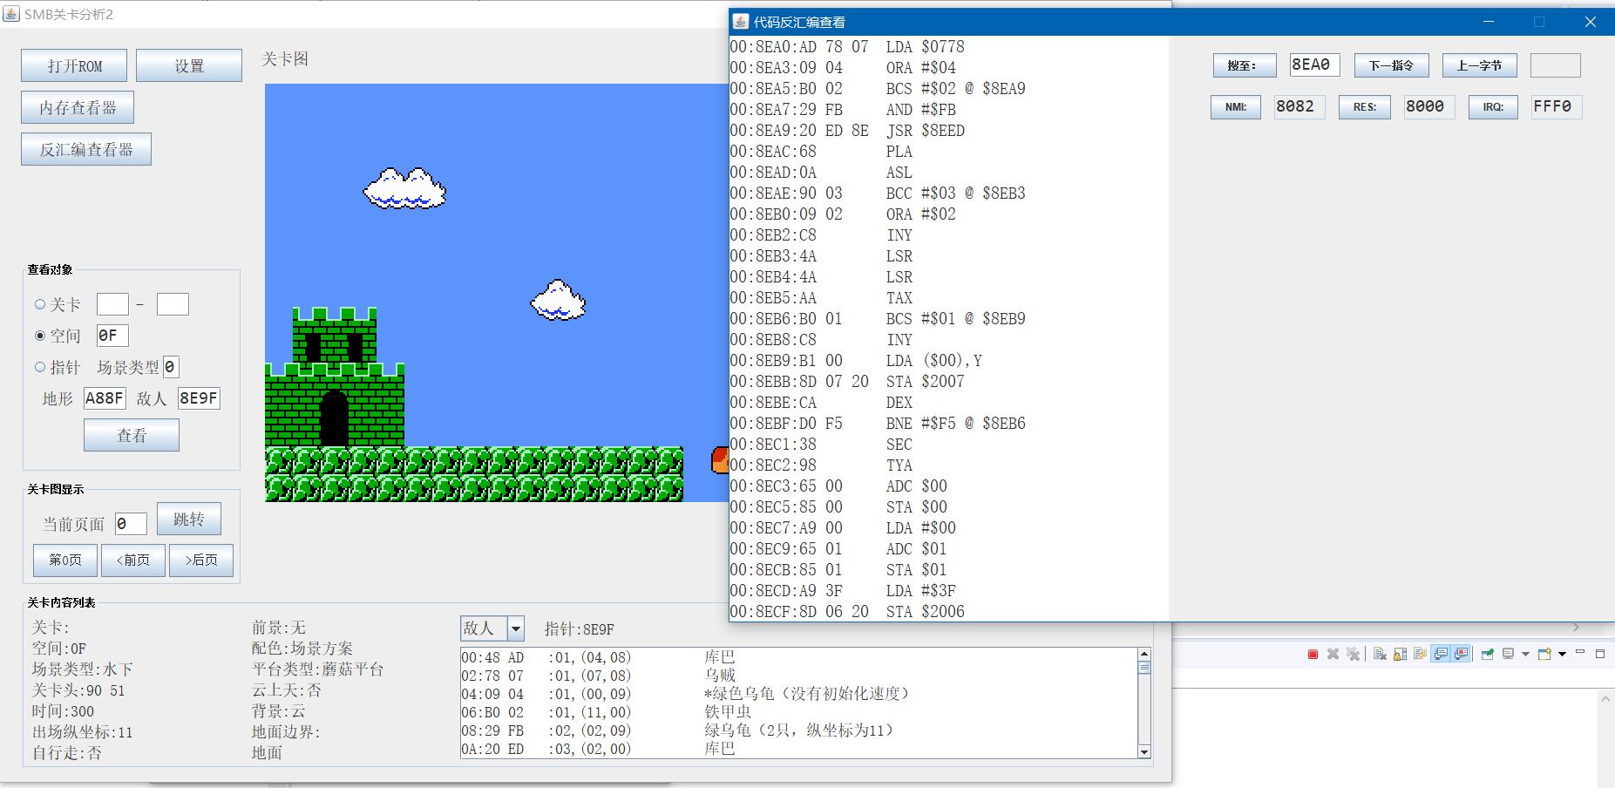Click the chevron arrow behind disassembly window
The width and height of the screenshot is (1615, 788).
click(x=1575, y=628)
